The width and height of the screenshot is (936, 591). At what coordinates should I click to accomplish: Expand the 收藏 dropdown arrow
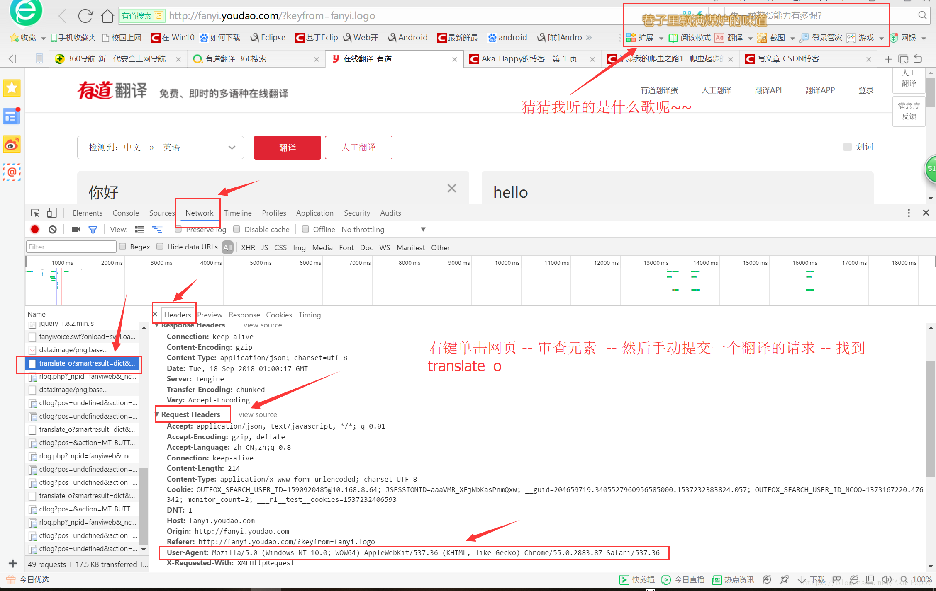pos(43,38)
